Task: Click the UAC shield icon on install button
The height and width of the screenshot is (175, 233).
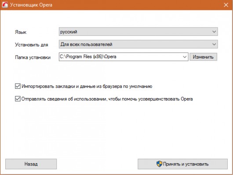Action: point(159,164)
